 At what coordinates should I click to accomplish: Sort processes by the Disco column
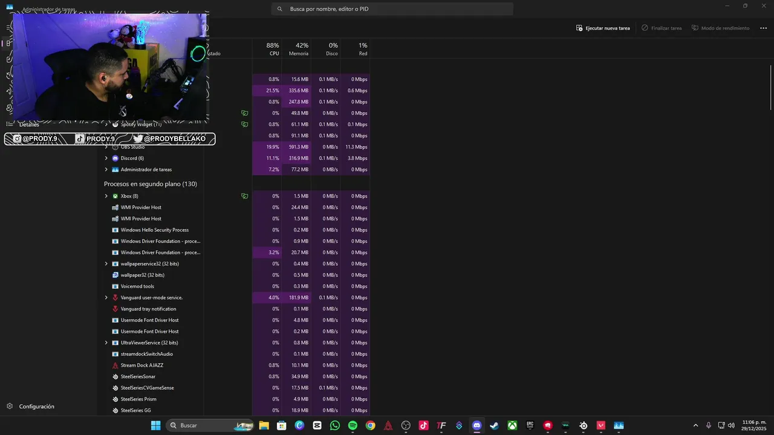coord(326,49)
